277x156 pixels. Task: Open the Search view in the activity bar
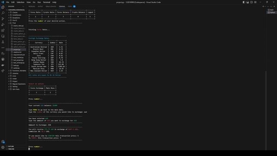[x=3, y=13]
